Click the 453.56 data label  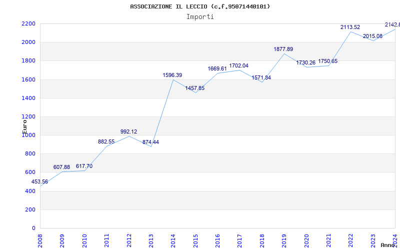39,182
